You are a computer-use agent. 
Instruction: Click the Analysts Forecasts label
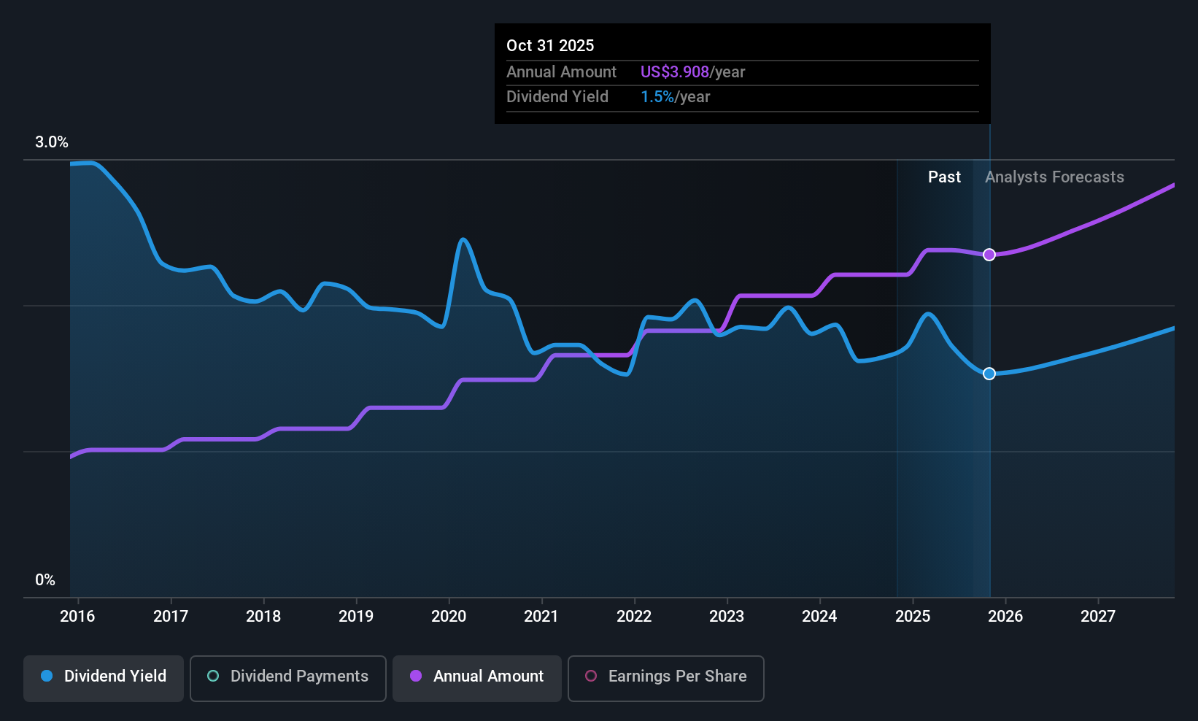[1054, 177]
